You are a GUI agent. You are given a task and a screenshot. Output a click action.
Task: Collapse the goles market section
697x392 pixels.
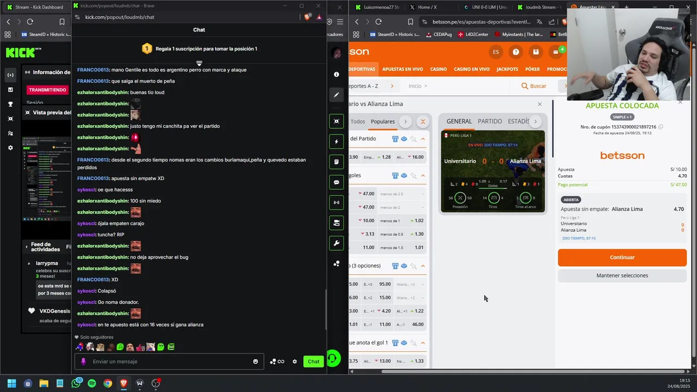(423, 175)
